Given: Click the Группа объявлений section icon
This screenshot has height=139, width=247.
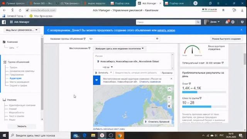Looking at the screenshot, I should click(x=5, y=62).
